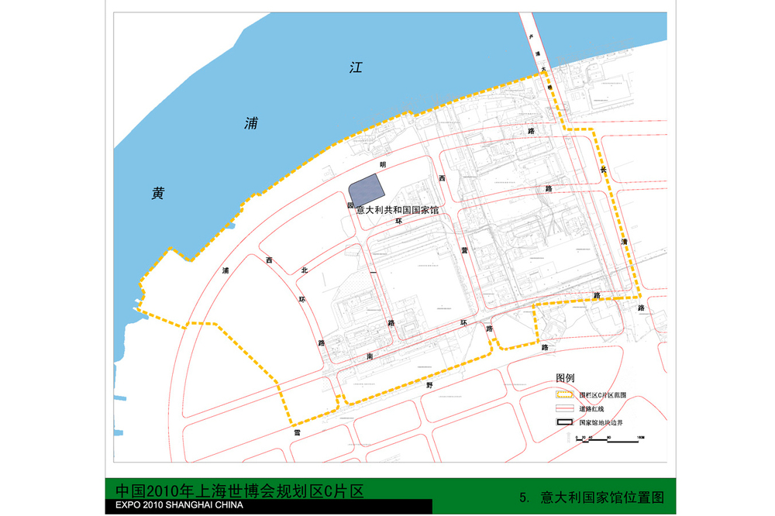Screen dimensions: 775x516
Task: Click the 国家馆地块边界 legend text
Action: [x=601, y=423]
